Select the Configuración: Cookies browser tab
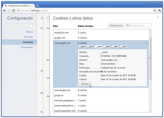Image resolution: width=164 pixels, height=118 pixels. tap(19, 6)
